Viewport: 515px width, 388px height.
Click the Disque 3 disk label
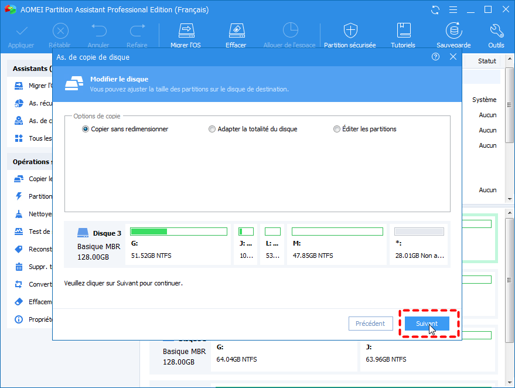click(x=107, y=233)
